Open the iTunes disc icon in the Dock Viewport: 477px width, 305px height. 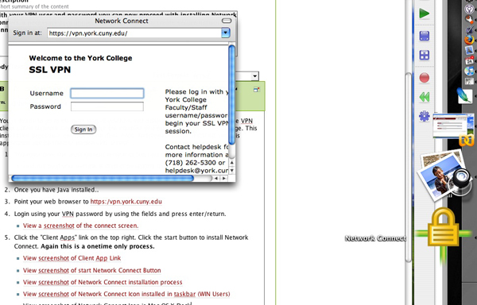pyautogui.click(x=469, y=71)
